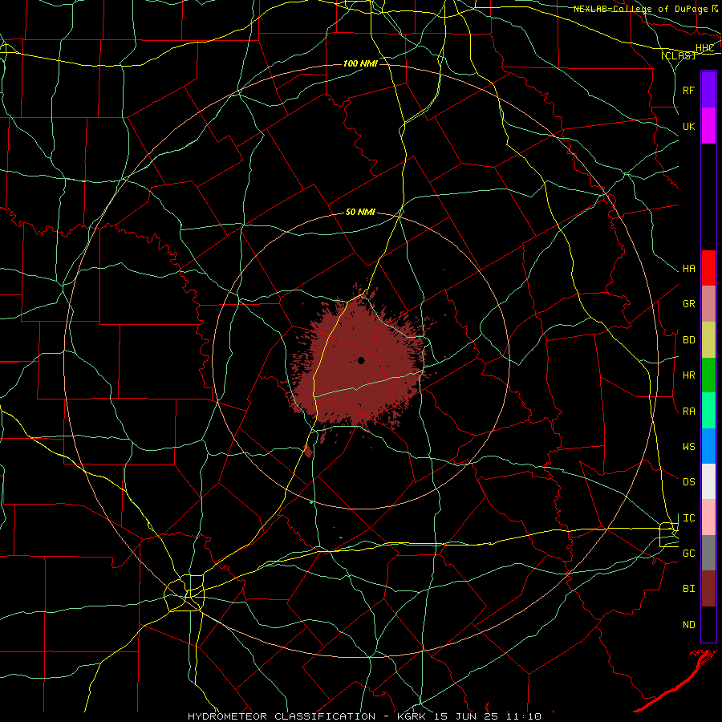722x722 pixels.
Task: Click the HR legend label
Action: (x=688, y=375)
